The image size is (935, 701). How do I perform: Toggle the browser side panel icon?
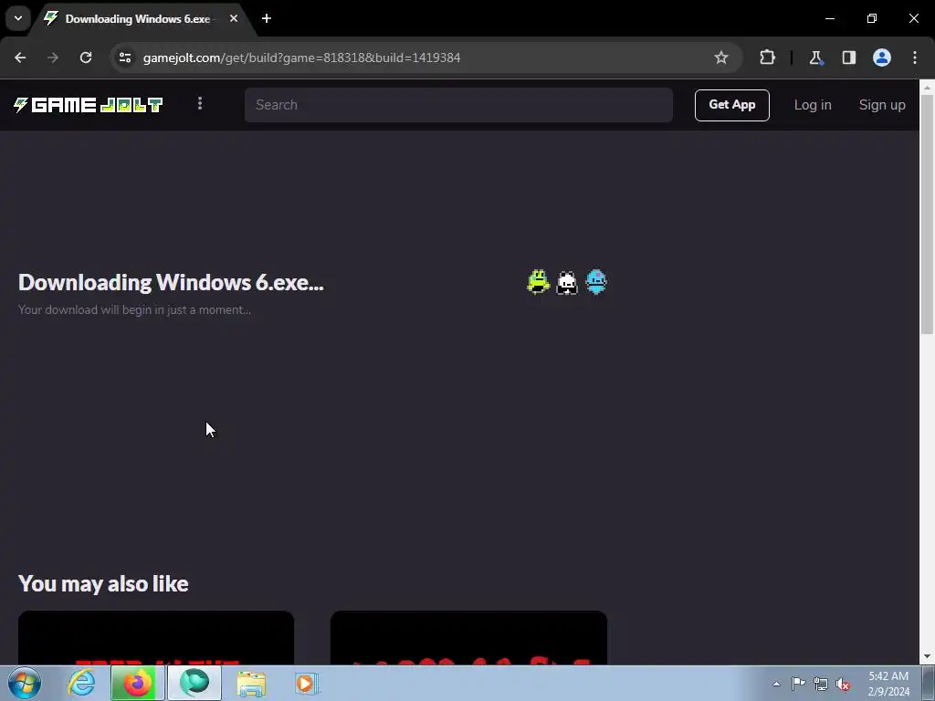click(849, 58)
